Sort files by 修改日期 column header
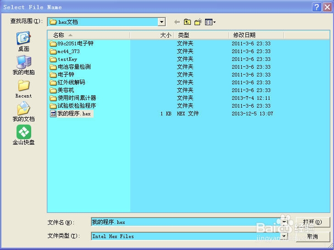The height and width of the screenshot is (250, 334). click(256, 35)
